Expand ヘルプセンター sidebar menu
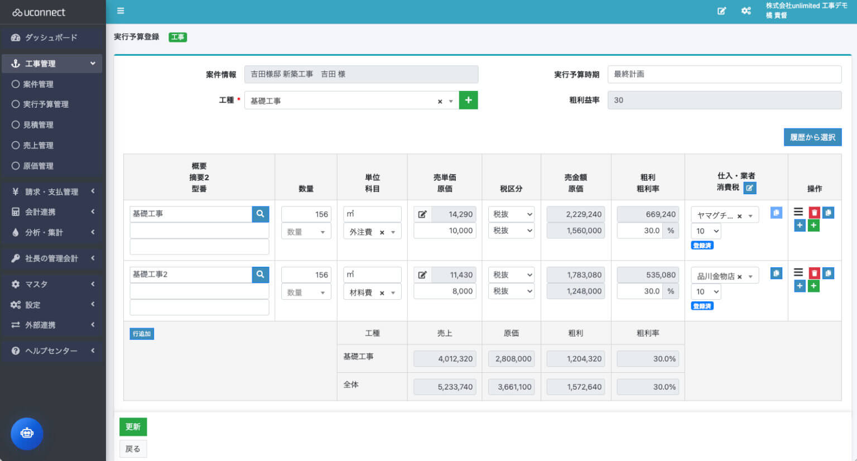Viewport: 857px width, 461px height. (52, 350)
